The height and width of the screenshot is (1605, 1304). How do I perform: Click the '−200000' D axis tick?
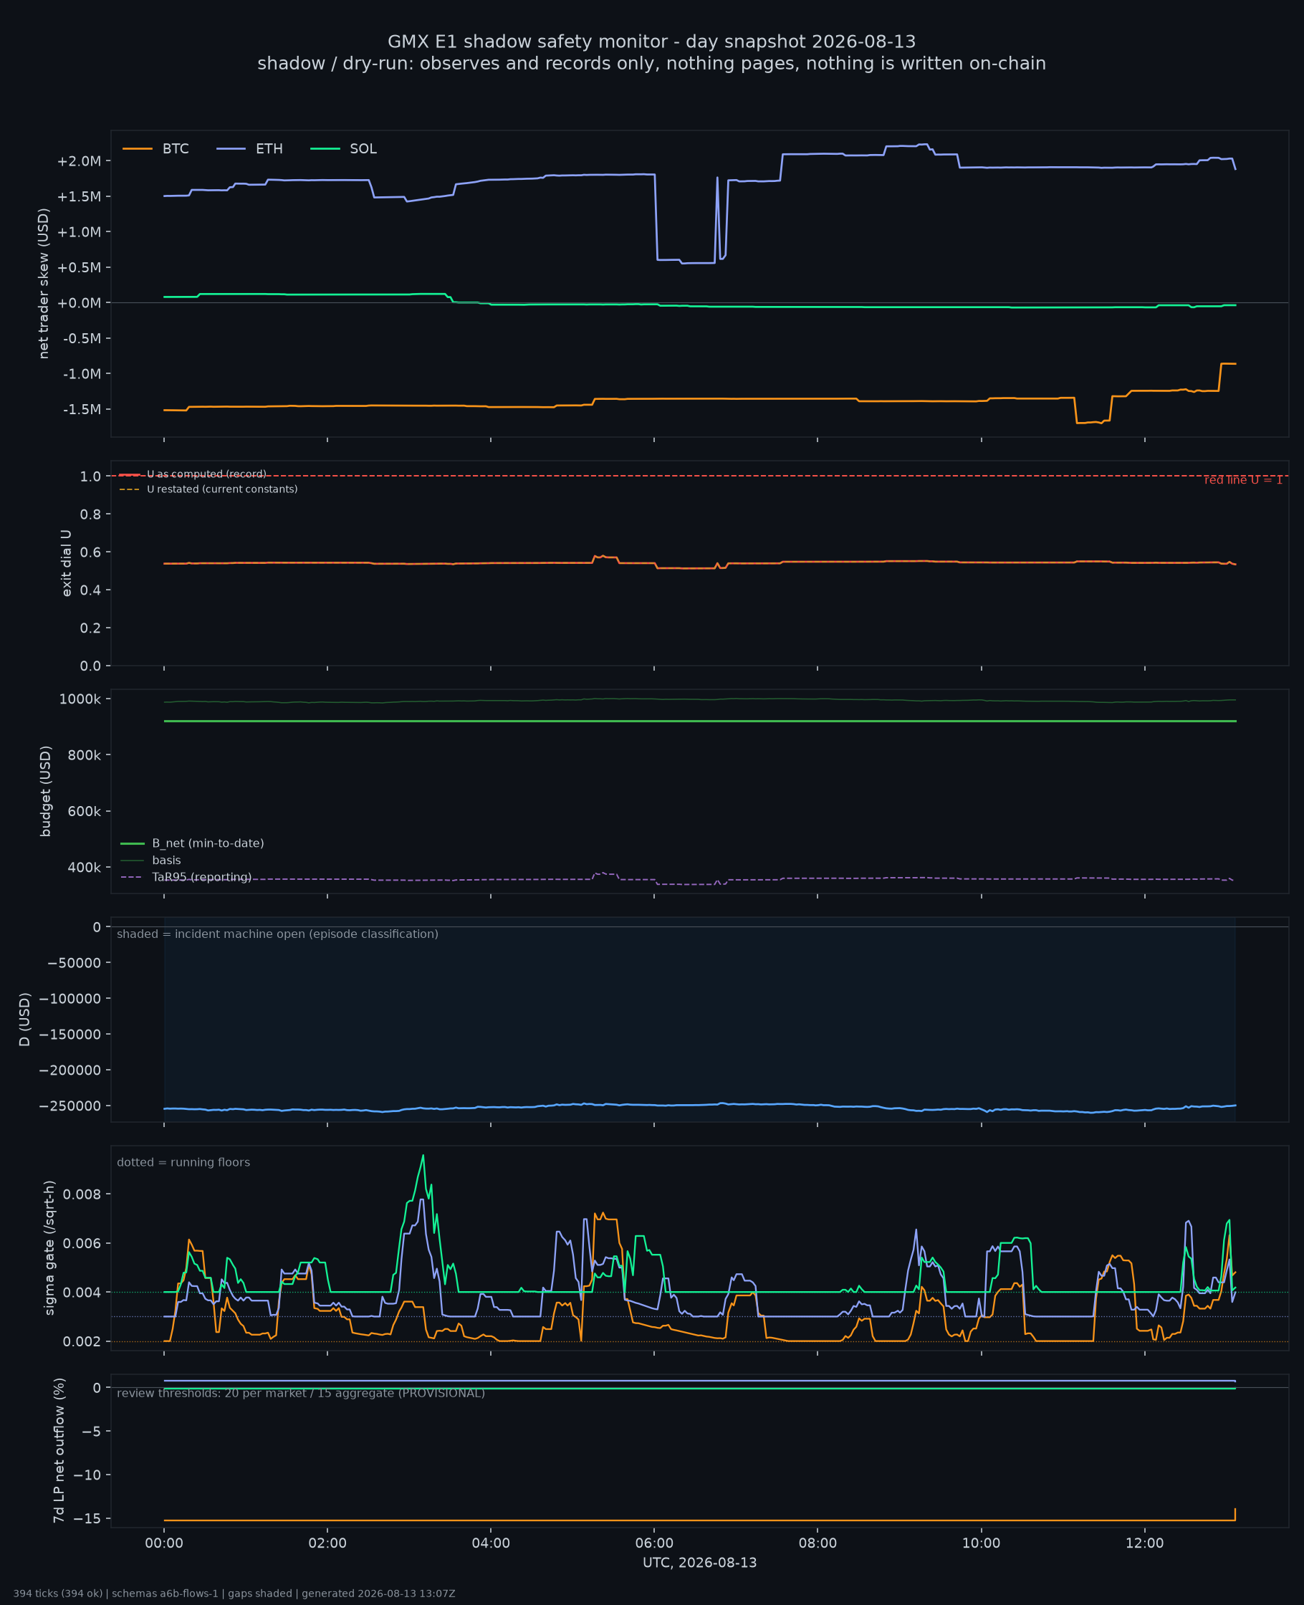pos(70,1070)
